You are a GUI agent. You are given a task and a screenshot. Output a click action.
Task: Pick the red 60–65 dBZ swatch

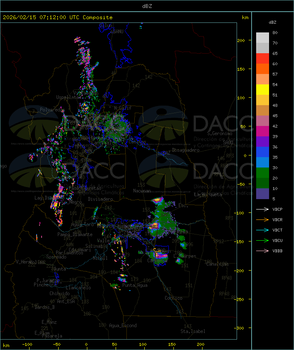pyautogui.click(x=262, y=59)
